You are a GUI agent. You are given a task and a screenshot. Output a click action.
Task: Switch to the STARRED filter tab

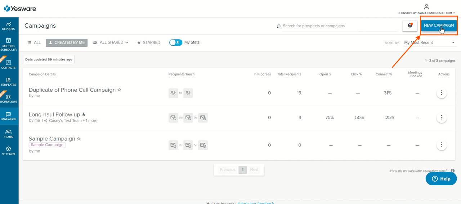(x=148, y=42)
